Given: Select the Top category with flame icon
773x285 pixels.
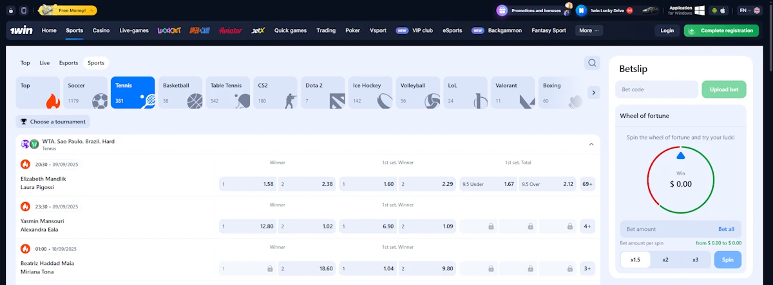Looking at the screenshot, I should click(38, 93).
